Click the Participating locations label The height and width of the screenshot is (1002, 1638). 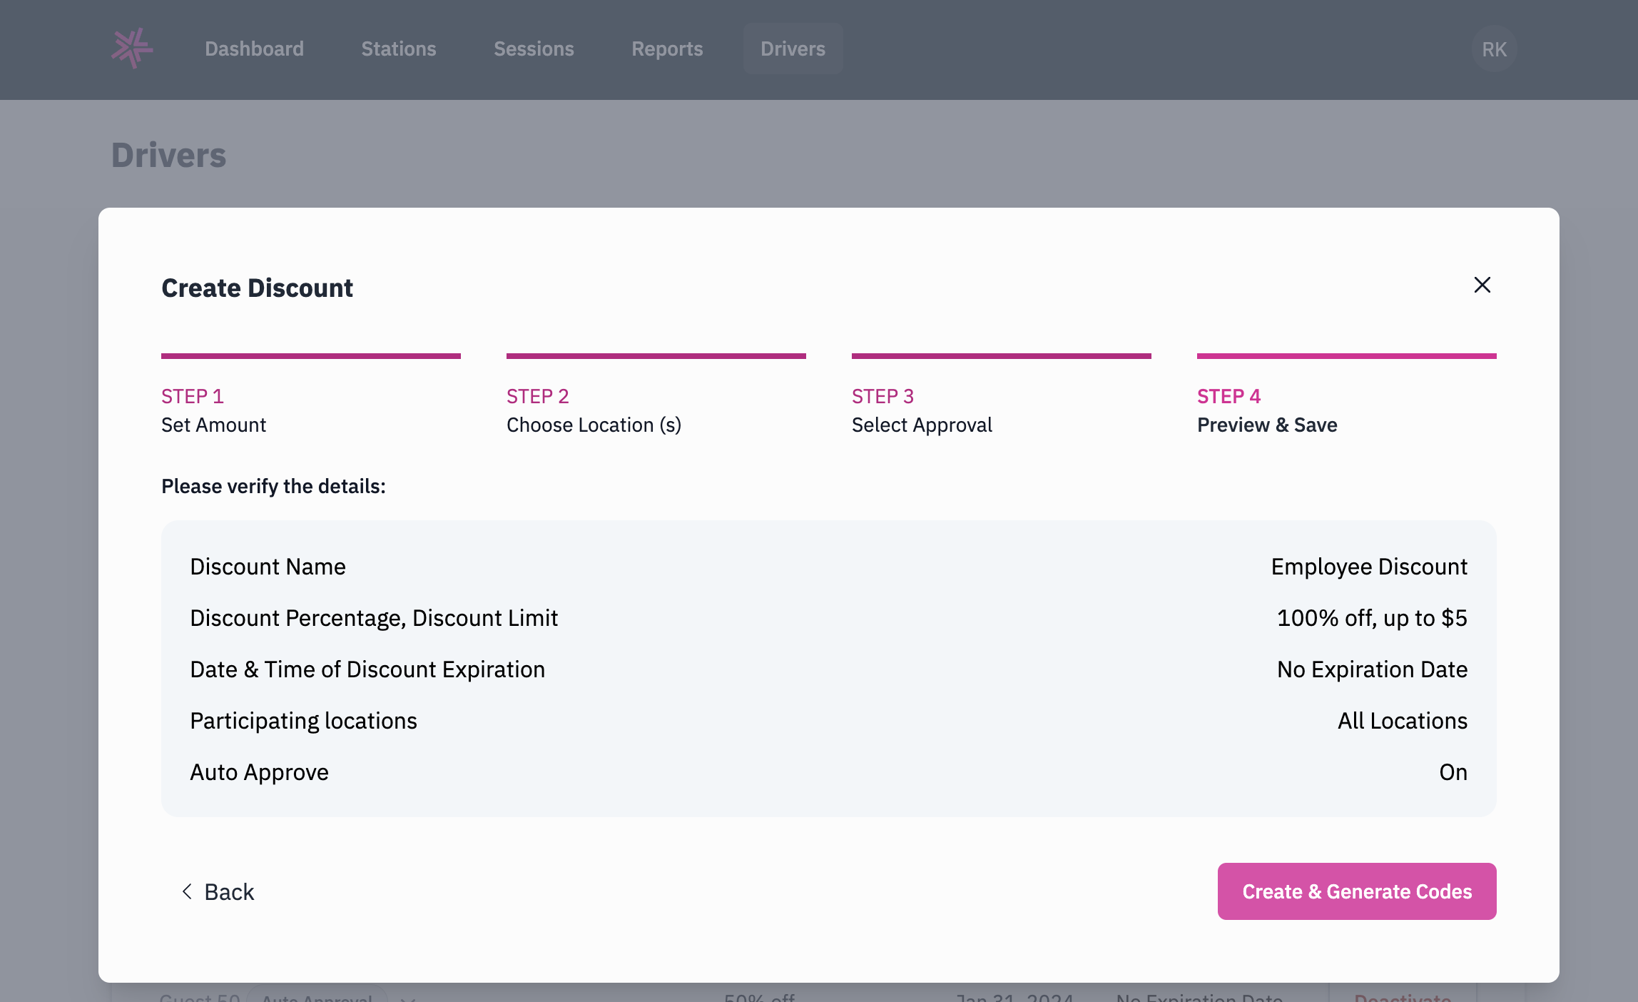[303, 721]
